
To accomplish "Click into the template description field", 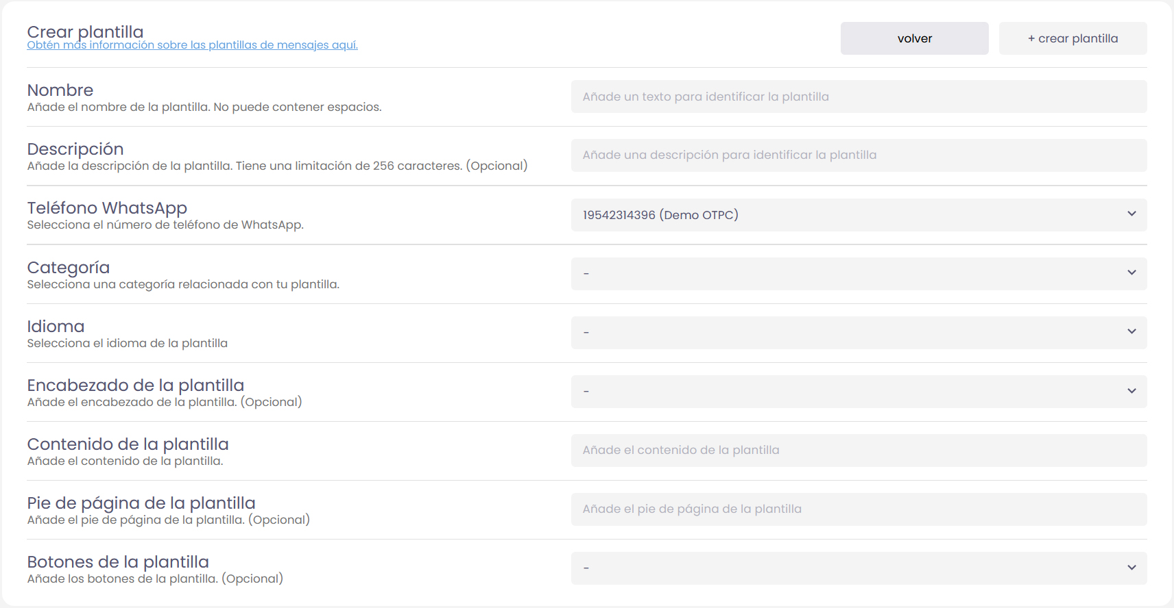I will 859,155.
